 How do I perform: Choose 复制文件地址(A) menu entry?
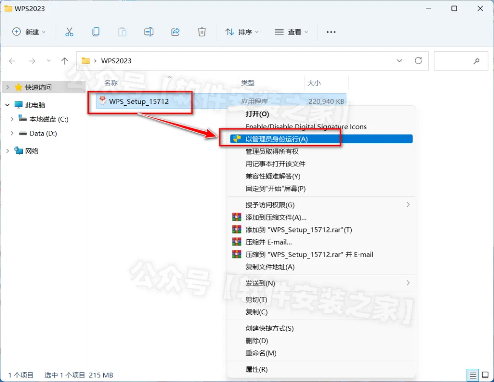click(322, 267)
